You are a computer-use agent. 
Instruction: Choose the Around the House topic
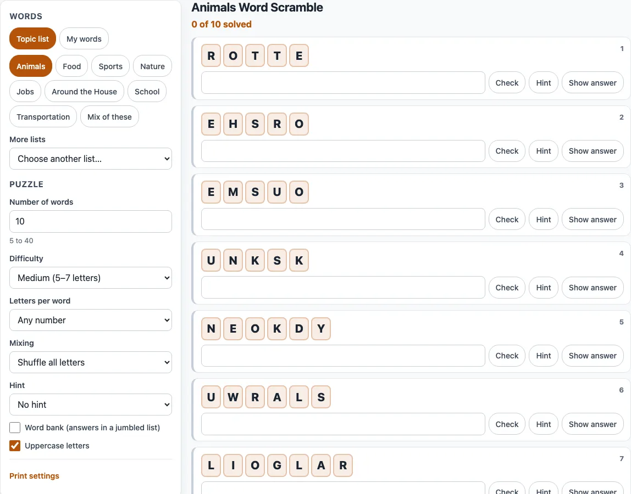coord(85,91)
